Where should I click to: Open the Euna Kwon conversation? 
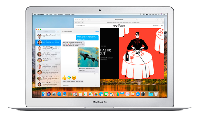coord(48,72)
